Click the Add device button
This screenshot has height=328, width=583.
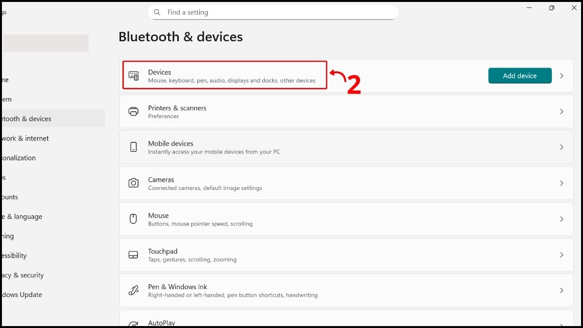pyautogui.click(x=519, y=75)
